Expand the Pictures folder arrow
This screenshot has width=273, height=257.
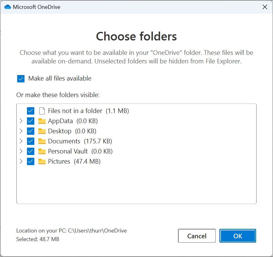(21, 161)
